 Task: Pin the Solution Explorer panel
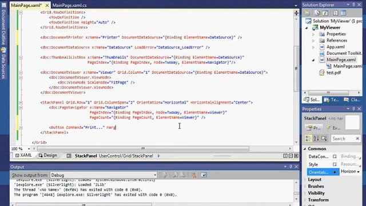coord(353,5)
